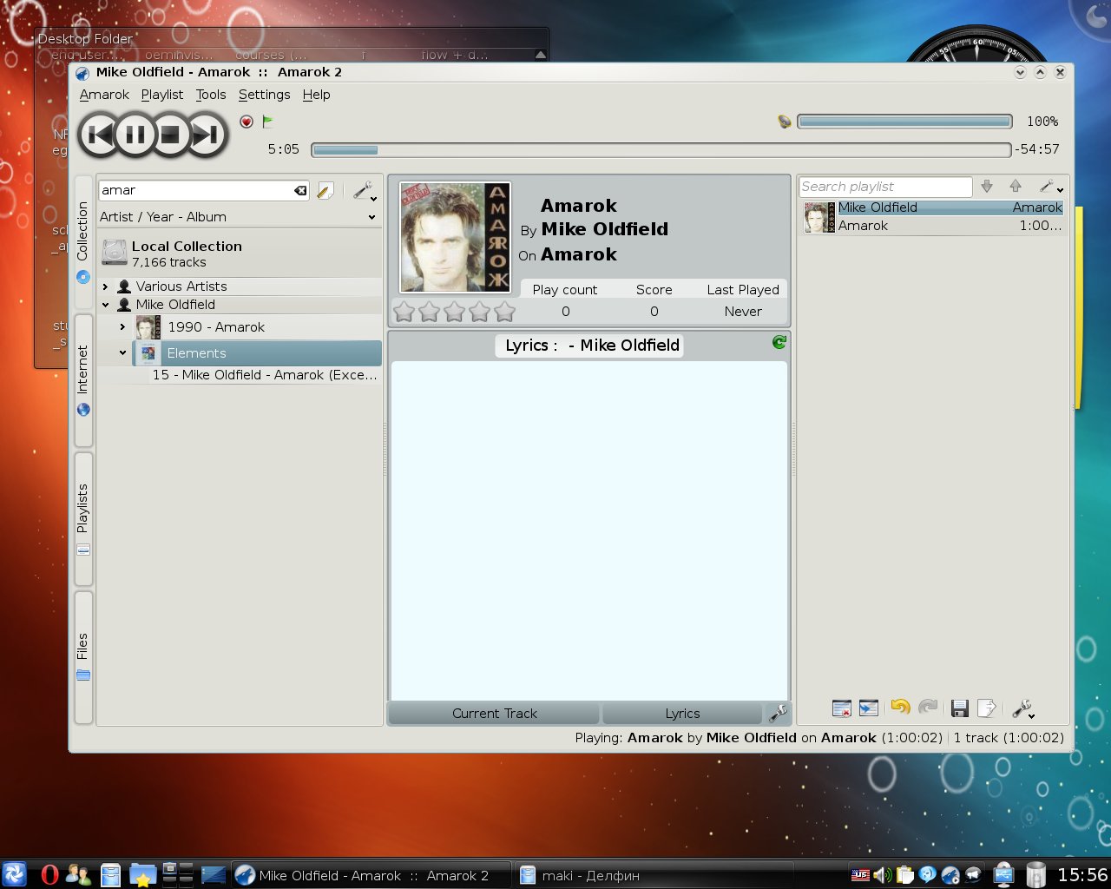
Task: Select the Elements album row
Action: tap(256, 353)
